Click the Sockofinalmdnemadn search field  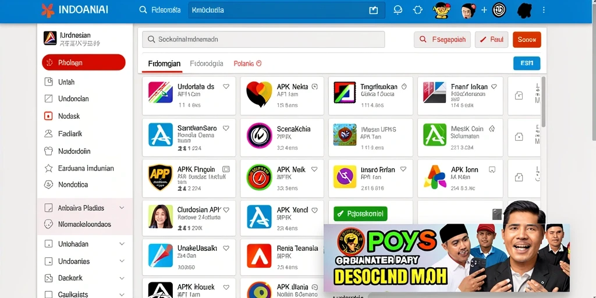(x=264, y=40)
